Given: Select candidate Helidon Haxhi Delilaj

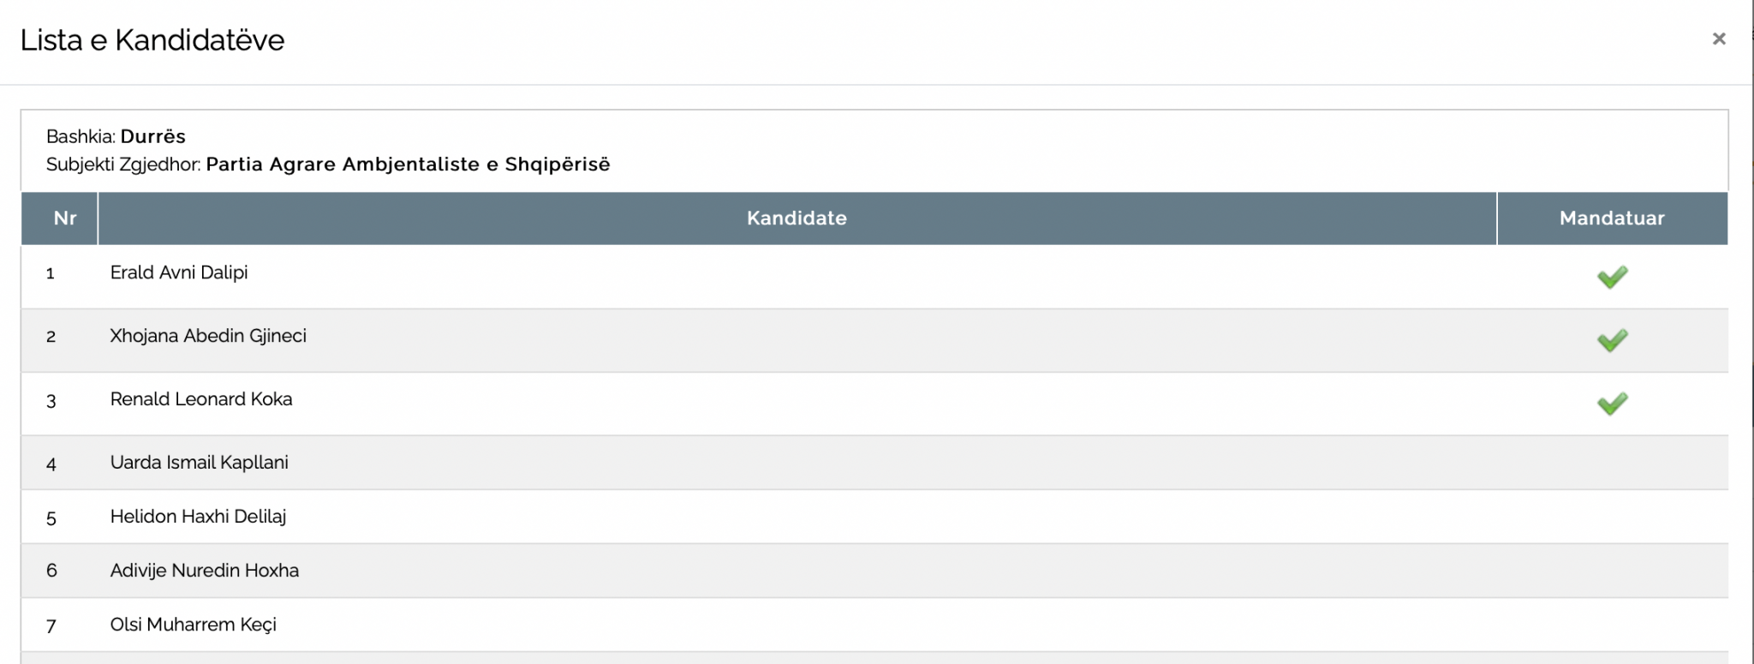Looking at the screenshot, I should pyautogui.click(x=198, y=517).
